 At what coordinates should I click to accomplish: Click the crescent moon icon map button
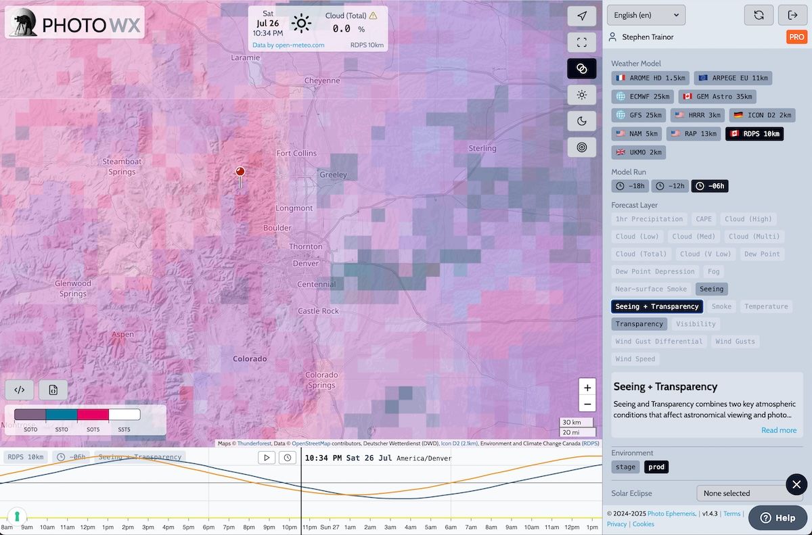pyautogui.click(x=581, y=121)
